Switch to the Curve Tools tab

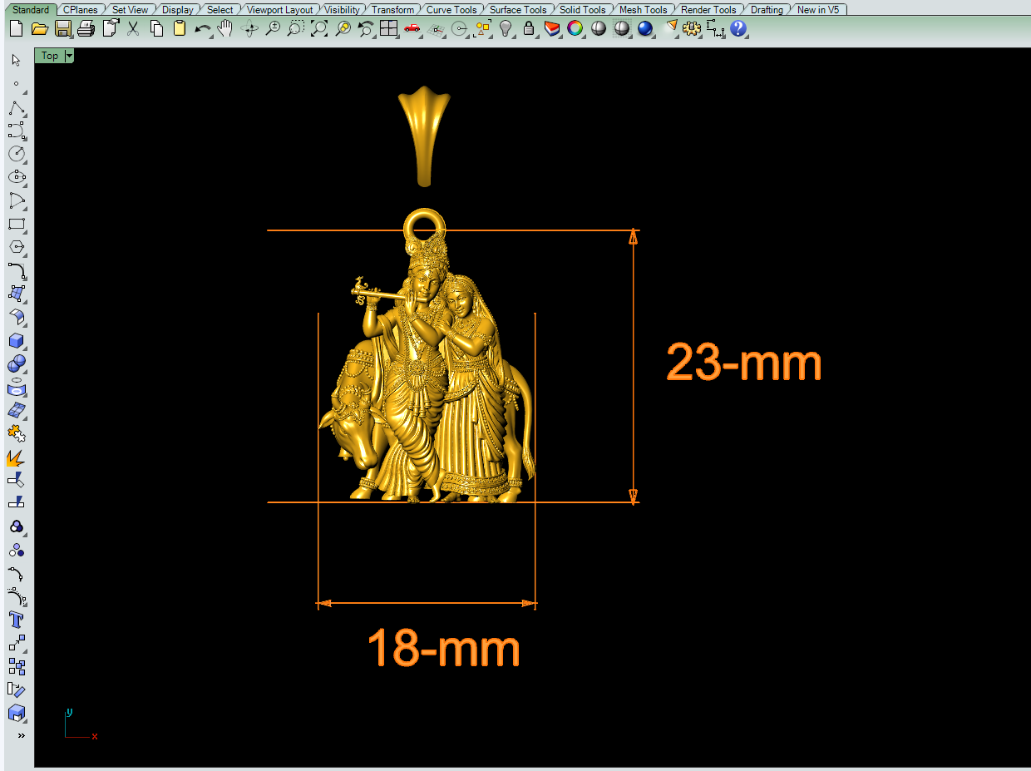[451, 10]
